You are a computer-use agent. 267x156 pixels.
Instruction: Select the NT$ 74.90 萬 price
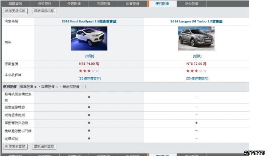[x=89, y=64]
